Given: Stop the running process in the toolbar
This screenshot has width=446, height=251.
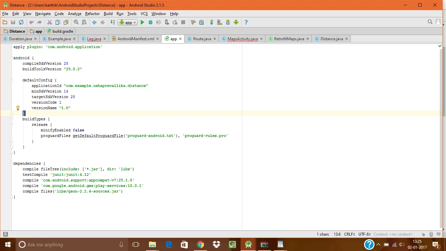Looking at the screenshot, I should pos(183,22).
